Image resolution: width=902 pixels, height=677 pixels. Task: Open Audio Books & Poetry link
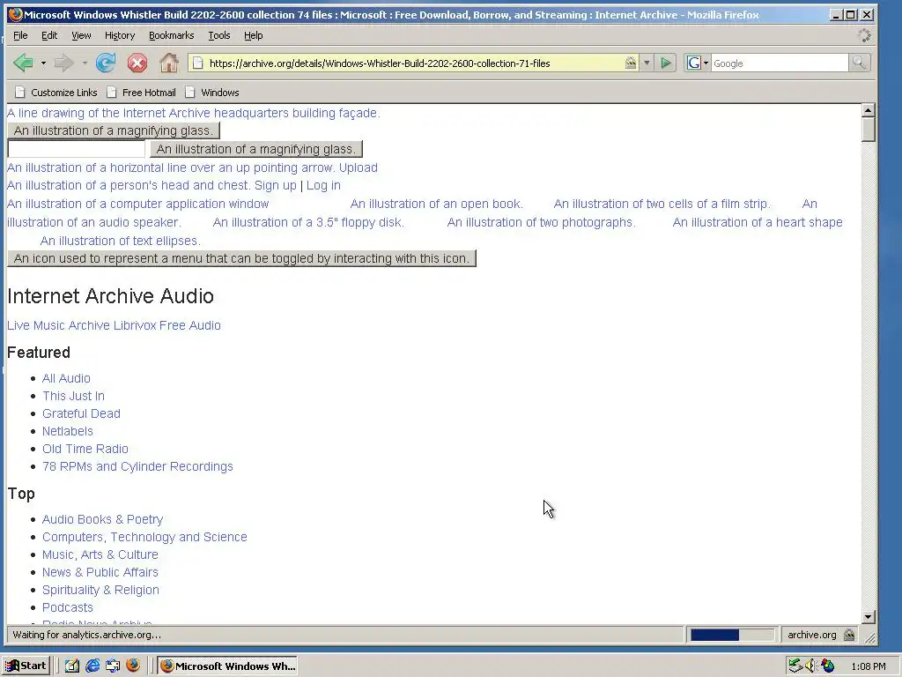(102, 519)
